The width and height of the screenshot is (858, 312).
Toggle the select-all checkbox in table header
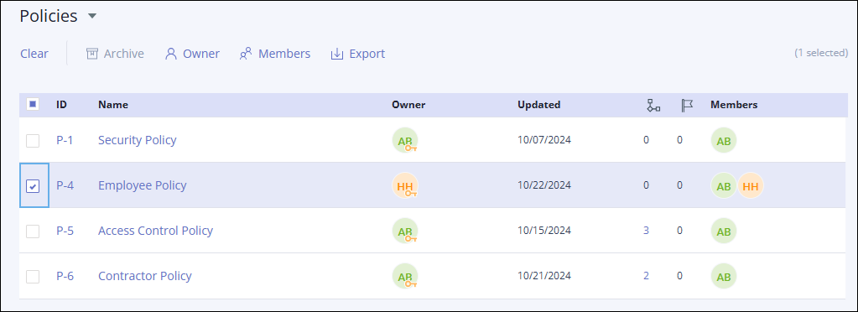(x=33, y=104)
